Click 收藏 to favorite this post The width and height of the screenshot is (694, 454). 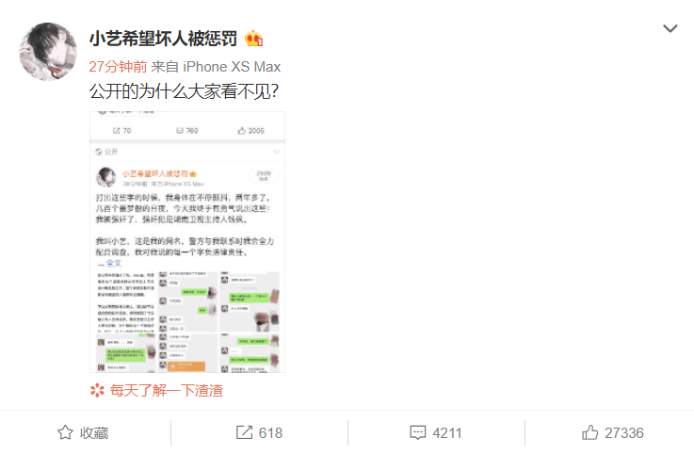[x=94, y=432]
